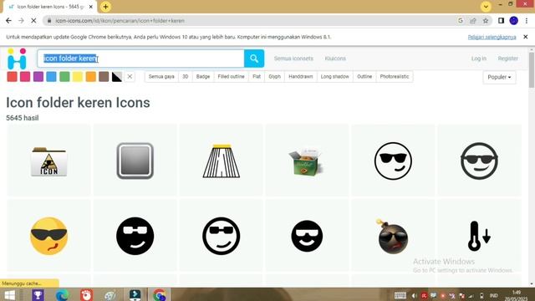Open the thermometer with down arrow icon

tap(479, 236)
